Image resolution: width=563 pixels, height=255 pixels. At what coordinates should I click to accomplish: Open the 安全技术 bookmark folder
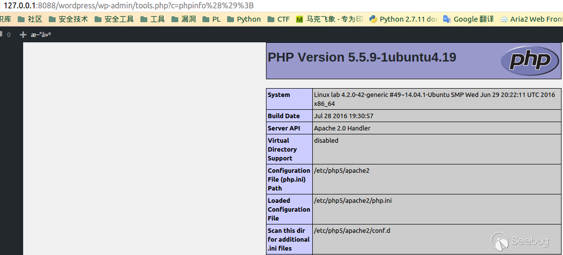pos(68,19)
